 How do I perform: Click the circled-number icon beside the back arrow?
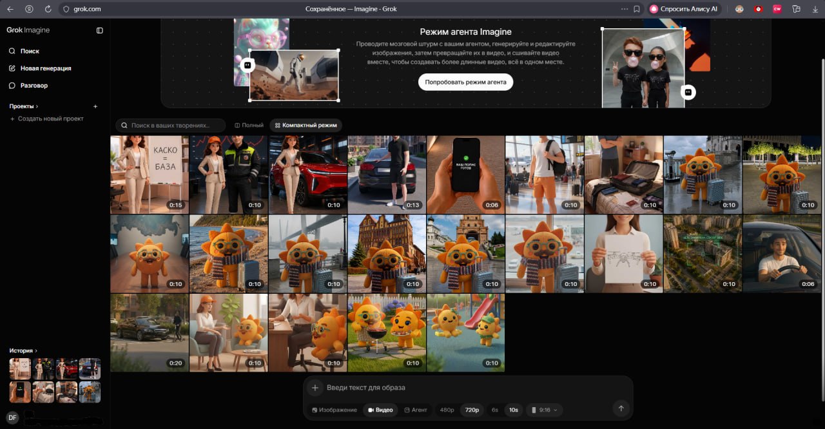pyautogui.click(x=29, y=9)
